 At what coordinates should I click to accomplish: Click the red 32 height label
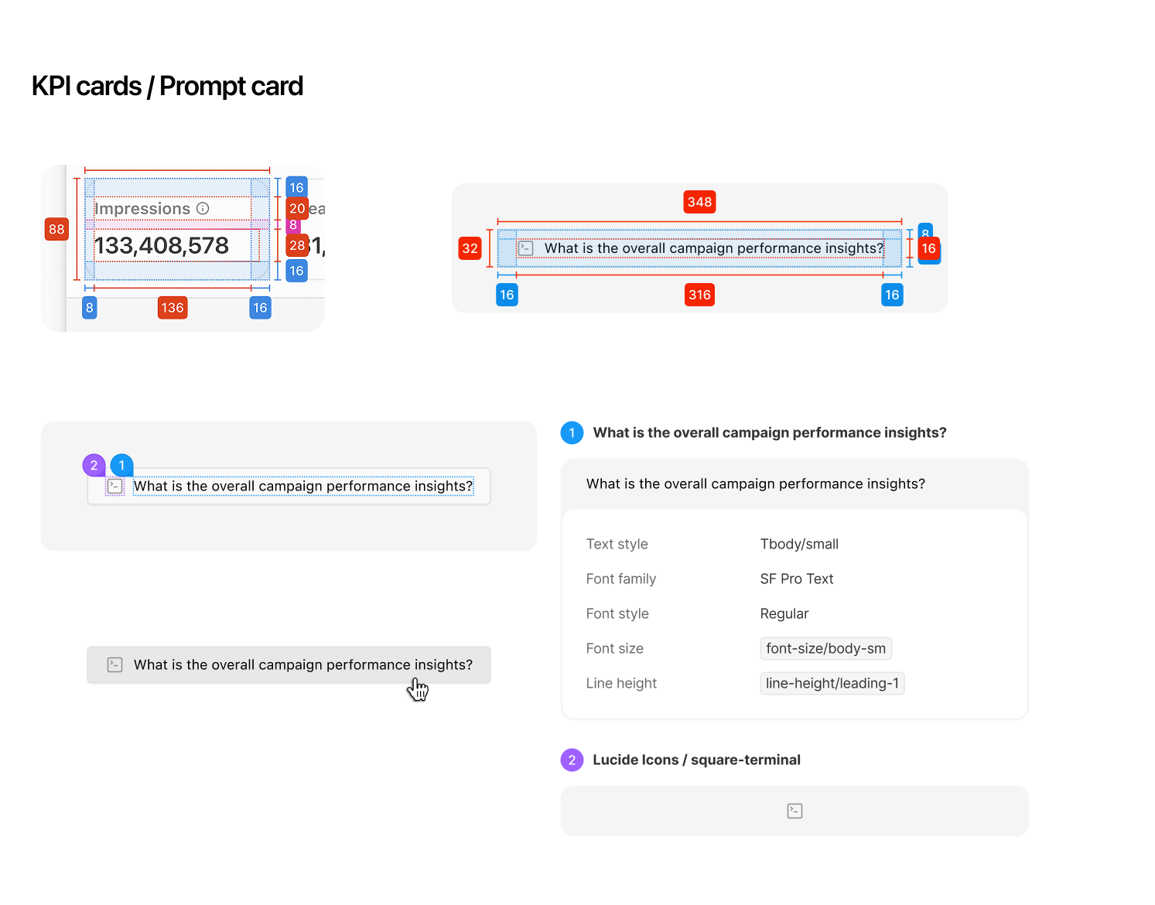tap(470, 248)
